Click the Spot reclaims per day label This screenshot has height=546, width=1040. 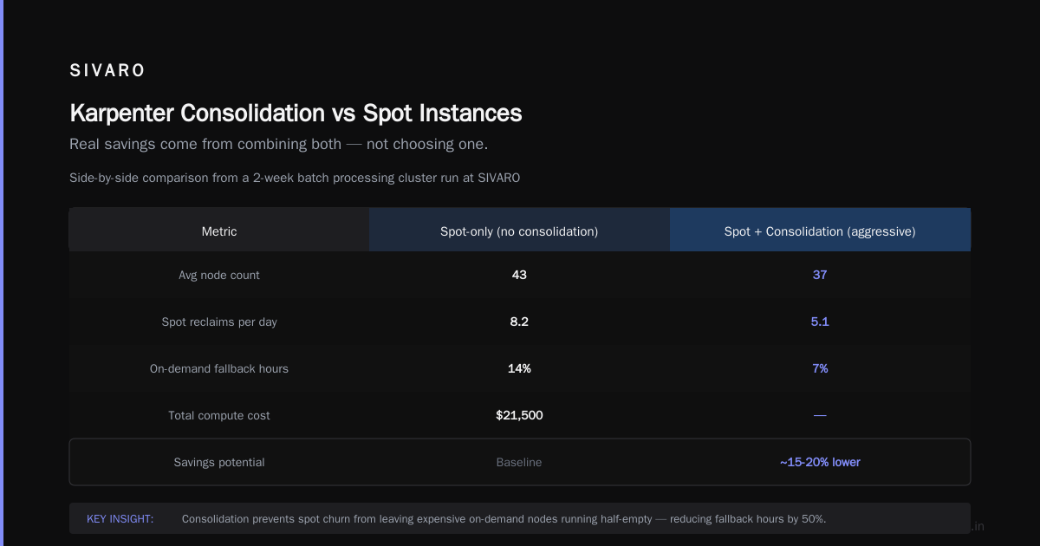click(x=219, y=322)
